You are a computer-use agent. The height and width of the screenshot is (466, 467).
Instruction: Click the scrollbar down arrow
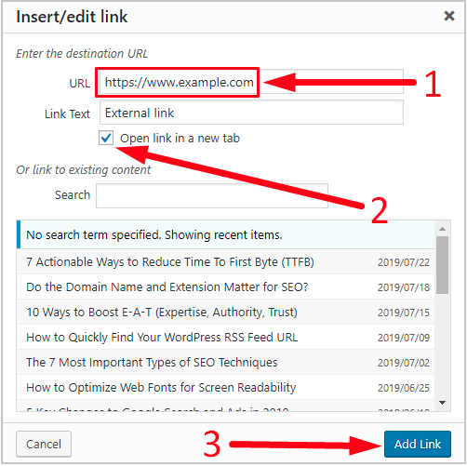pos(442,403)
